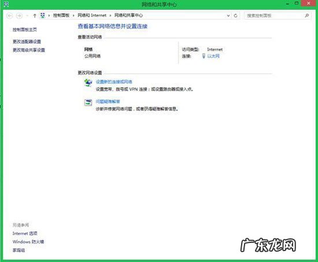Click the search magnifier icon
This screenshot has width=318, height=262.
click(307, 16)
